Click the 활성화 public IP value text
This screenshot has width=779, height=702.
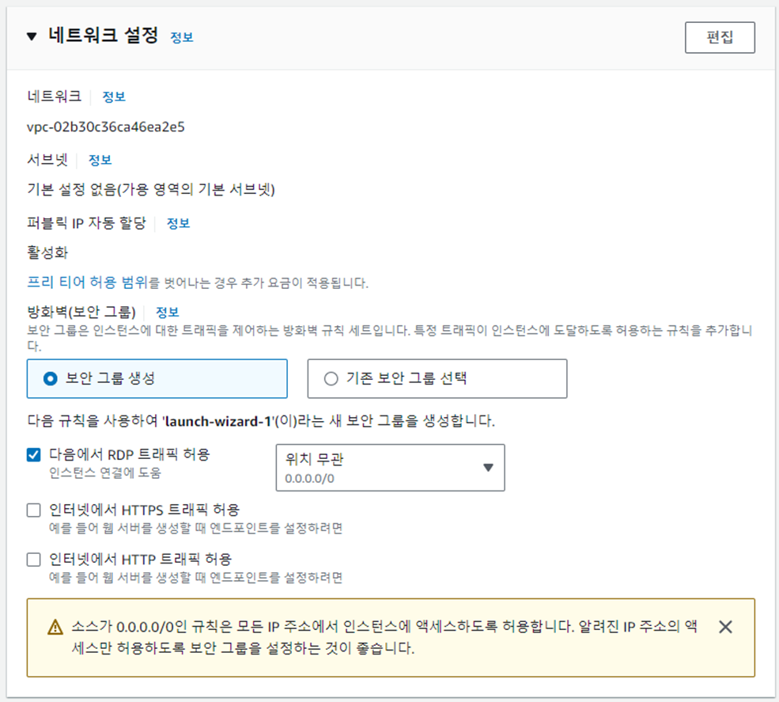pyautogui.click(x=47, y=252)
